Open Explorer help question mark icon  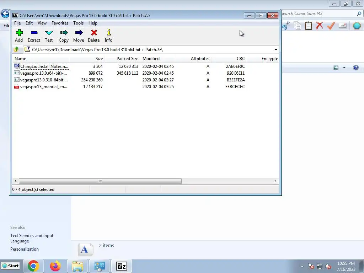tap(355, 68)
